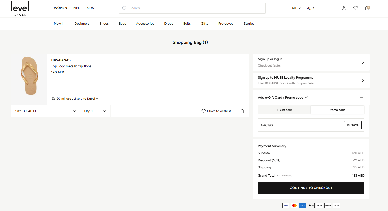388x211 pixels.
Task: Continue to checkout
Action: (311, 188)
